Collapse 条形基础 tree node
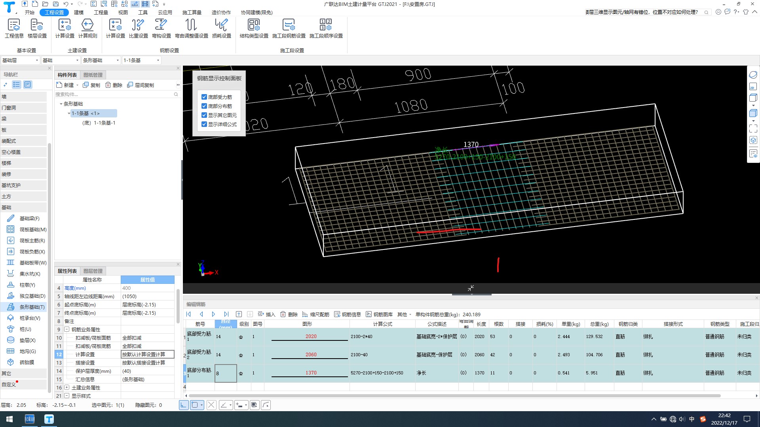 pyautogui.click(x=61, y=104)
